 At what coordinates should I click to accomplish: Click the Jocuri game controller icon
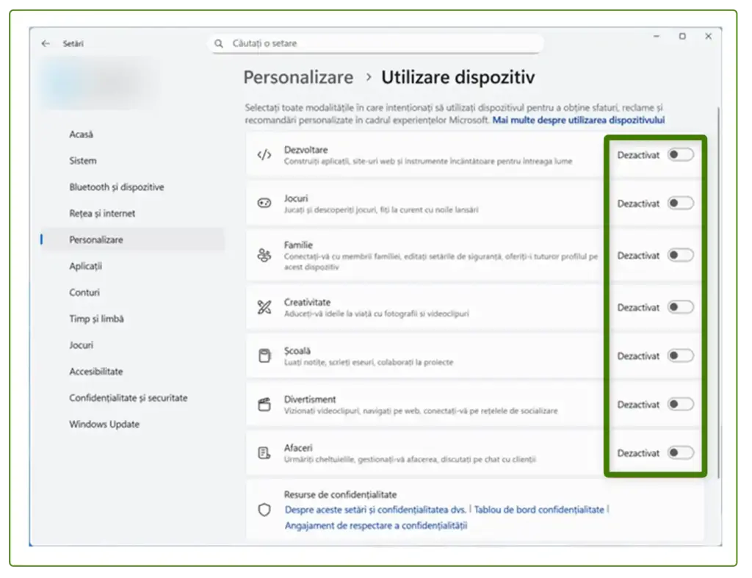pyautogui.click(x=264, y=203)
